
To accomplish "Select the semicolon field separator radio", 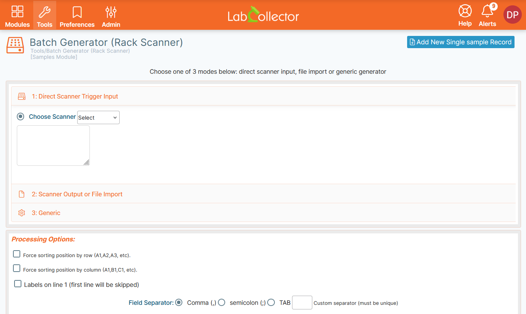I will tap(221, 303).
